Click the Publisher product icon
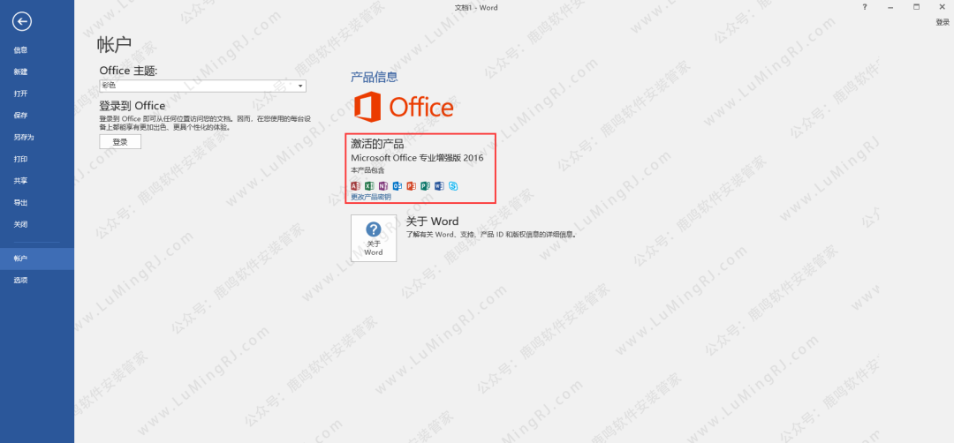The height and width of the screenshot is (443, 954). tap(425, 186)
